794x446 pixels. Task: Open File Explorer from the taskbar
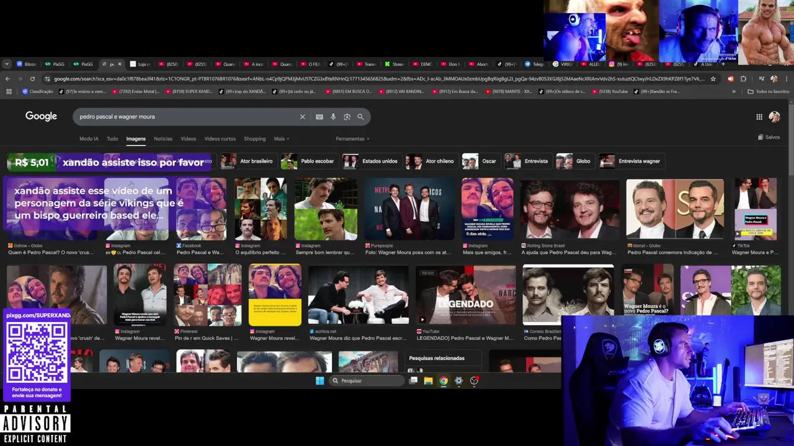[428, 380]
